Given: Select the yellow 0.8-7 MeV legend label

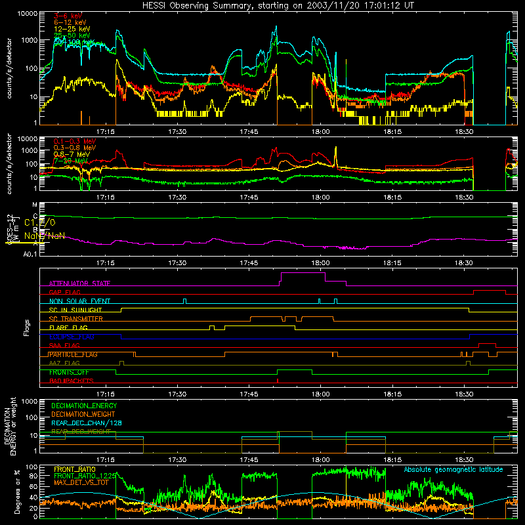Looking at the screenshot, I should click(x=72, y=154).
